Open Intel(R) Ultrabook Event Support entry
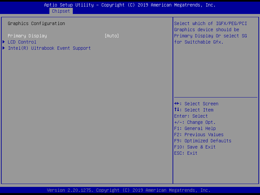The image size is (260, 195). [49, 48]
